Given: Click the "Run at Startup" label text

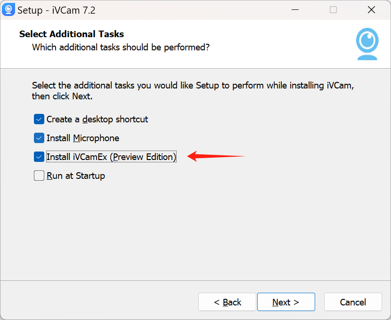Looking at the screenshot, I should 76,176.
